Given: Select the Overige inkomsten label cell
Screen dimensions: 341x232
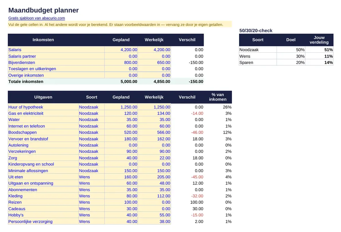Looking at the screenshot, I should [56, 75].
